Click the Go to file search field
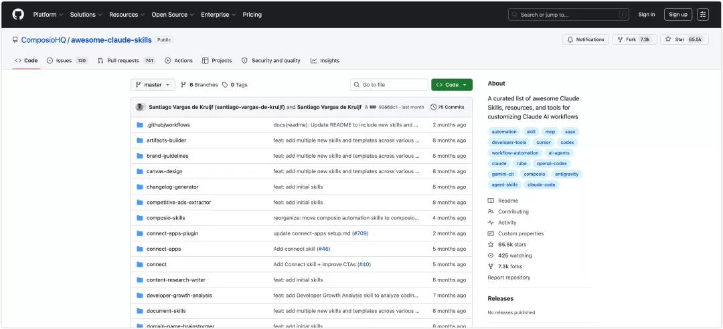 coord(389,85)
